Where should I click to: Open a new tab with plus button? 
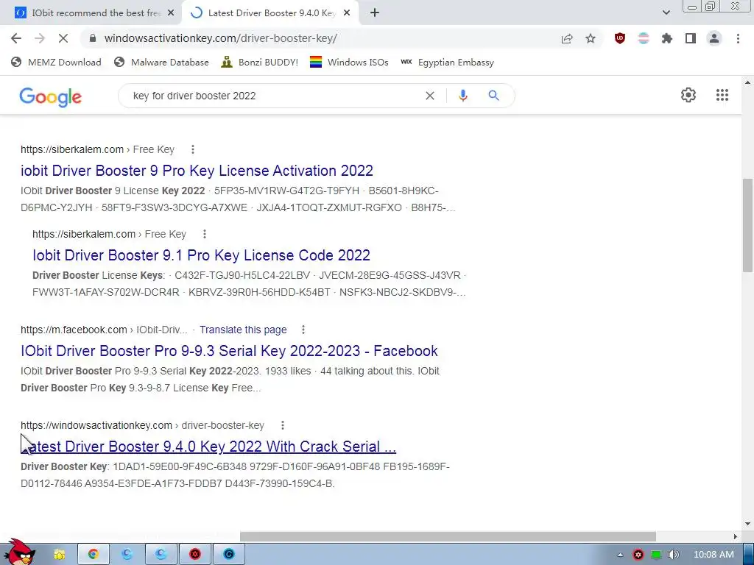pyautogui.click(x=375, y=13)
